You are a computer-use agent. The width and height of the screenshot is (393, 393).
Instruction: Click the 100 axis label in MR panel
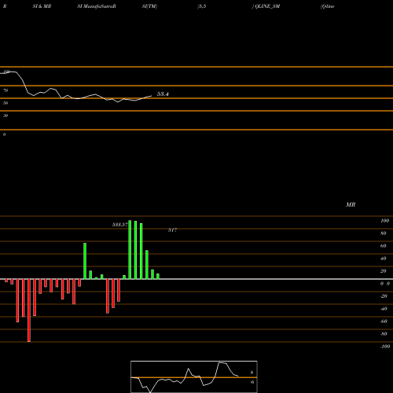[384, 221]
